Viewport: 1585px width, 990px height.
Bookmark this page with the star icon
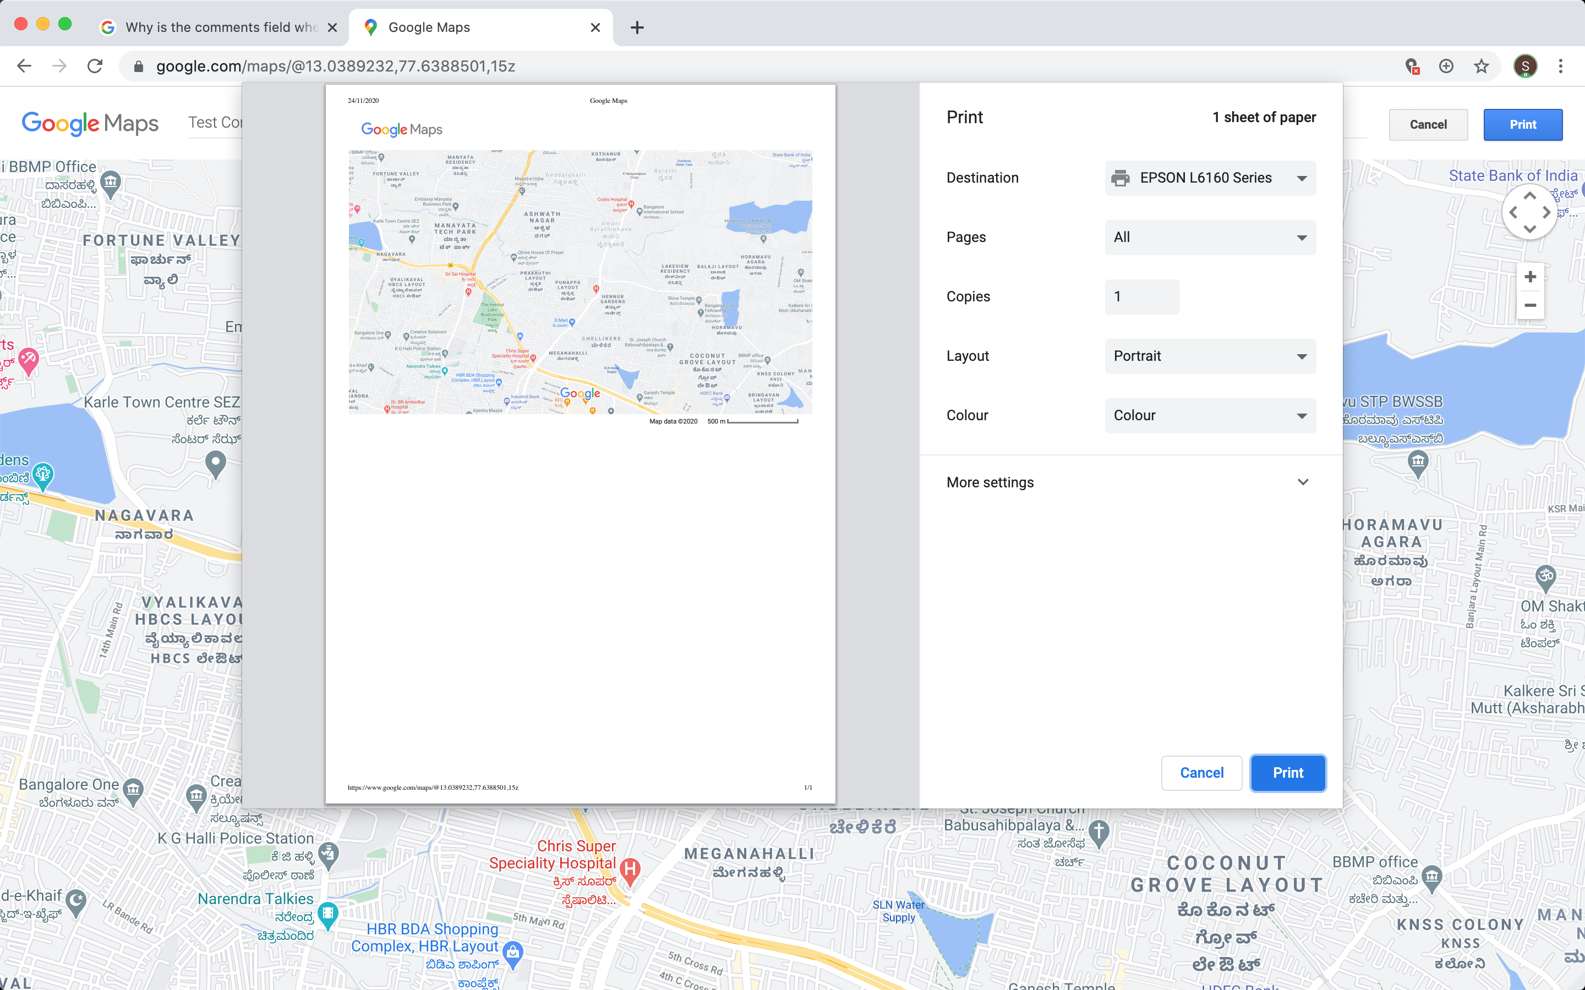tap(1480, 65)
